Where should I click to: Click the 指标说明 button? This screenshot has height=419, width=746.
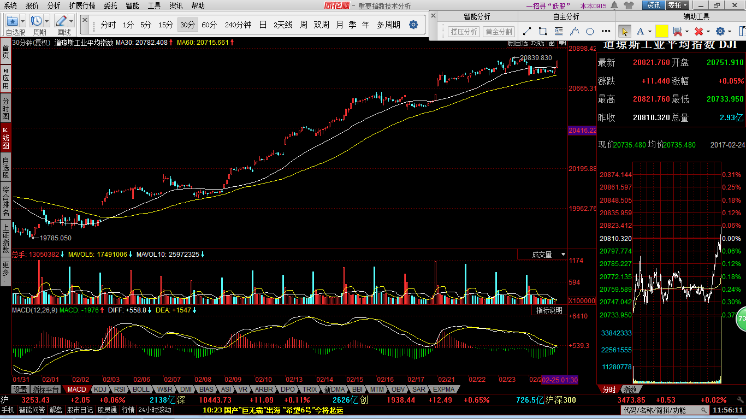coord(549,310)
